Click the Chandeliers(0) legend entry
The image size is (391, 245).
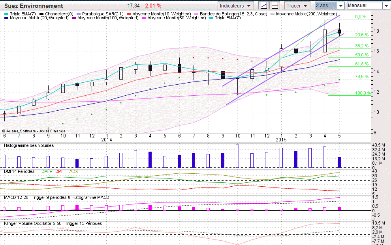[59, 14]
